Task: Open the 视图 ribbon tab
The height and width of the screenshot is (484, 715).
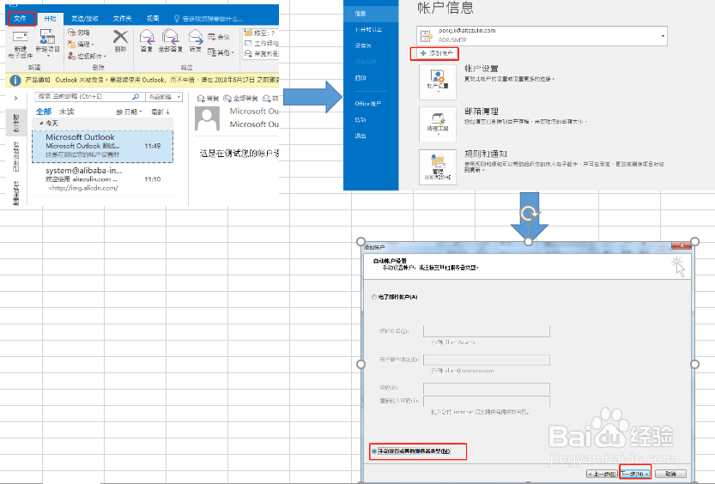Action: (153, 19)
